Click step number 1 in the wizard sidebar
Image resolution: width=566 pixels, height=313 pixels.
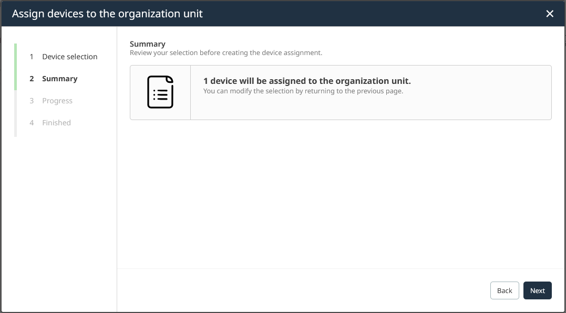pyautogui.click(x=32, y=56)
